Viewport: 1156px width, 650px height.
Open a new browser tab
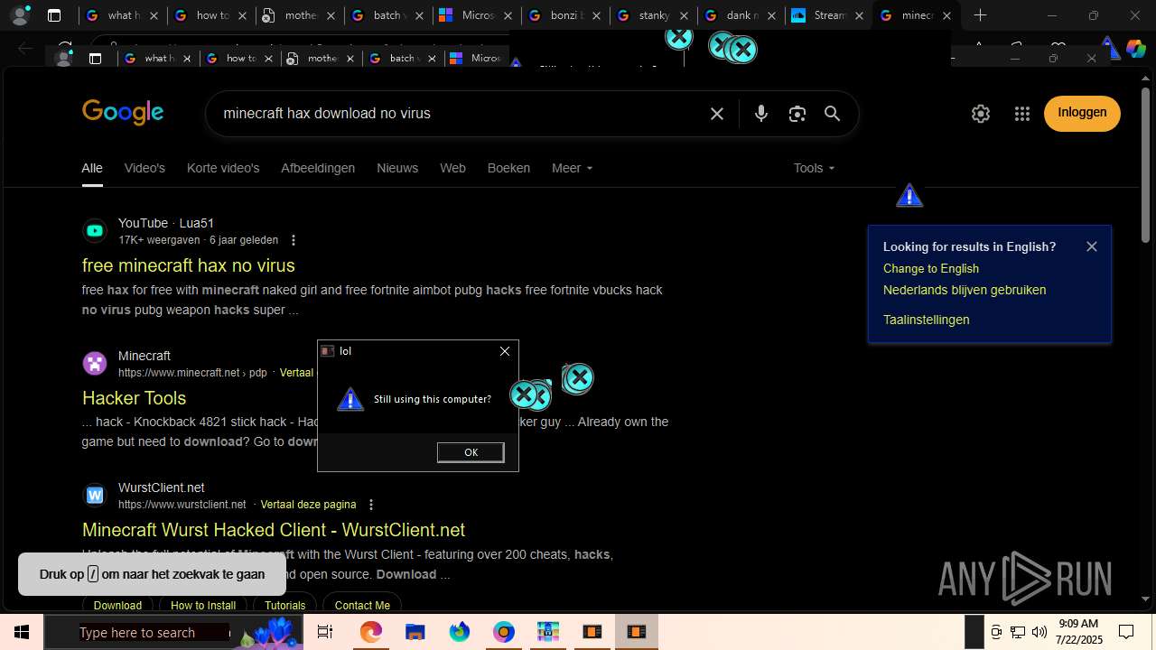coord(980,15)
